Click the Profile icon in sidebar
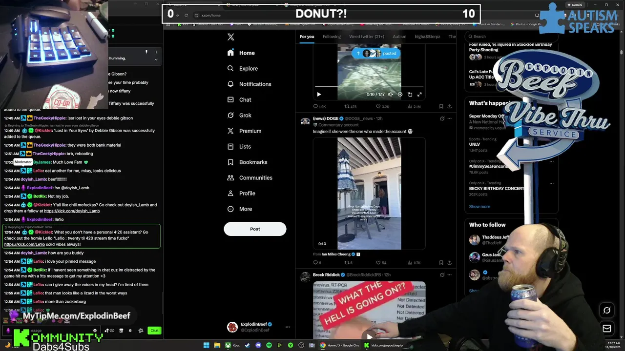 pyautogui.click(x=230, y=193)
